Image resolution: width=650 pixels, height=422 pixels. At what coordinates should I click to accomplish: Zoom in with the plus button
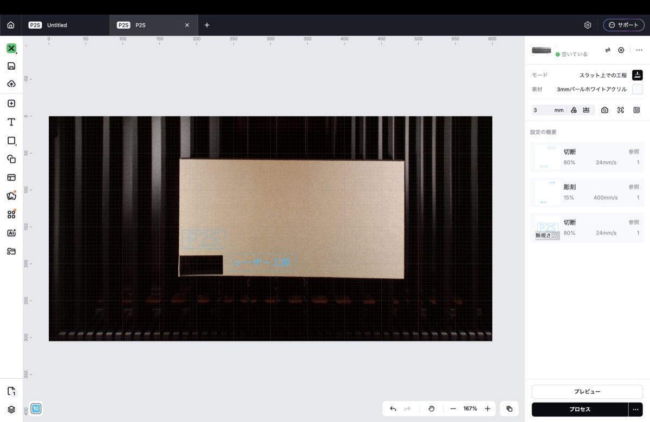point(487,408)
